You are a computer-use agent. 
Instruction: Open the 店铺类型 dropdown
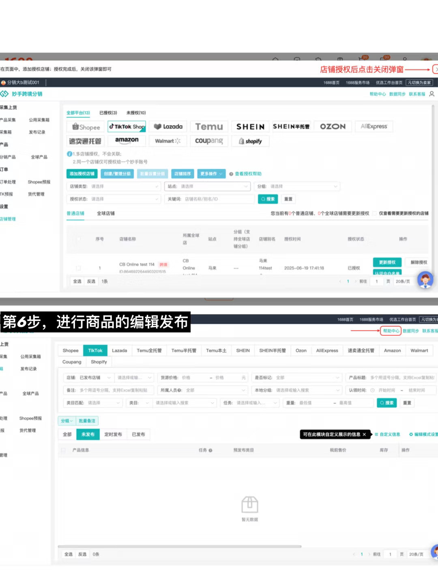114,187
